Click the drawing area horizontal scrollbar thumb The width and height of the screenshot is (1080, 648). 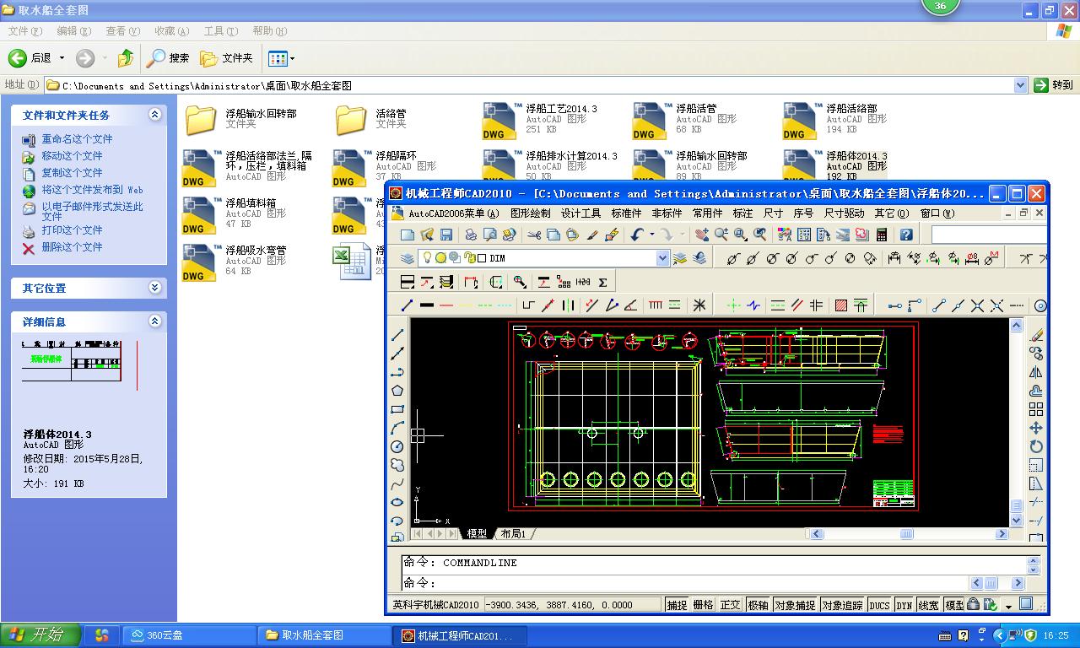[x=906, y=533]
